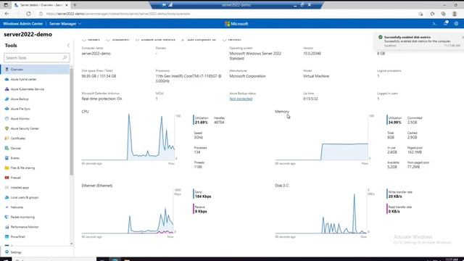Open the notifications bell in header

coord(446,23)
